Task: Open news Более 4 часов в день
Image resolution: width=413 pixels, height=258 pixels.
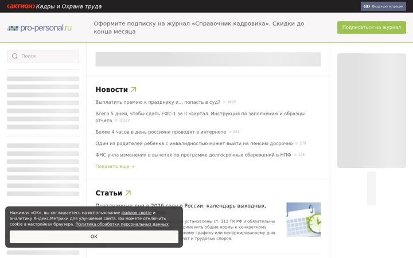Action: (161, 132)
